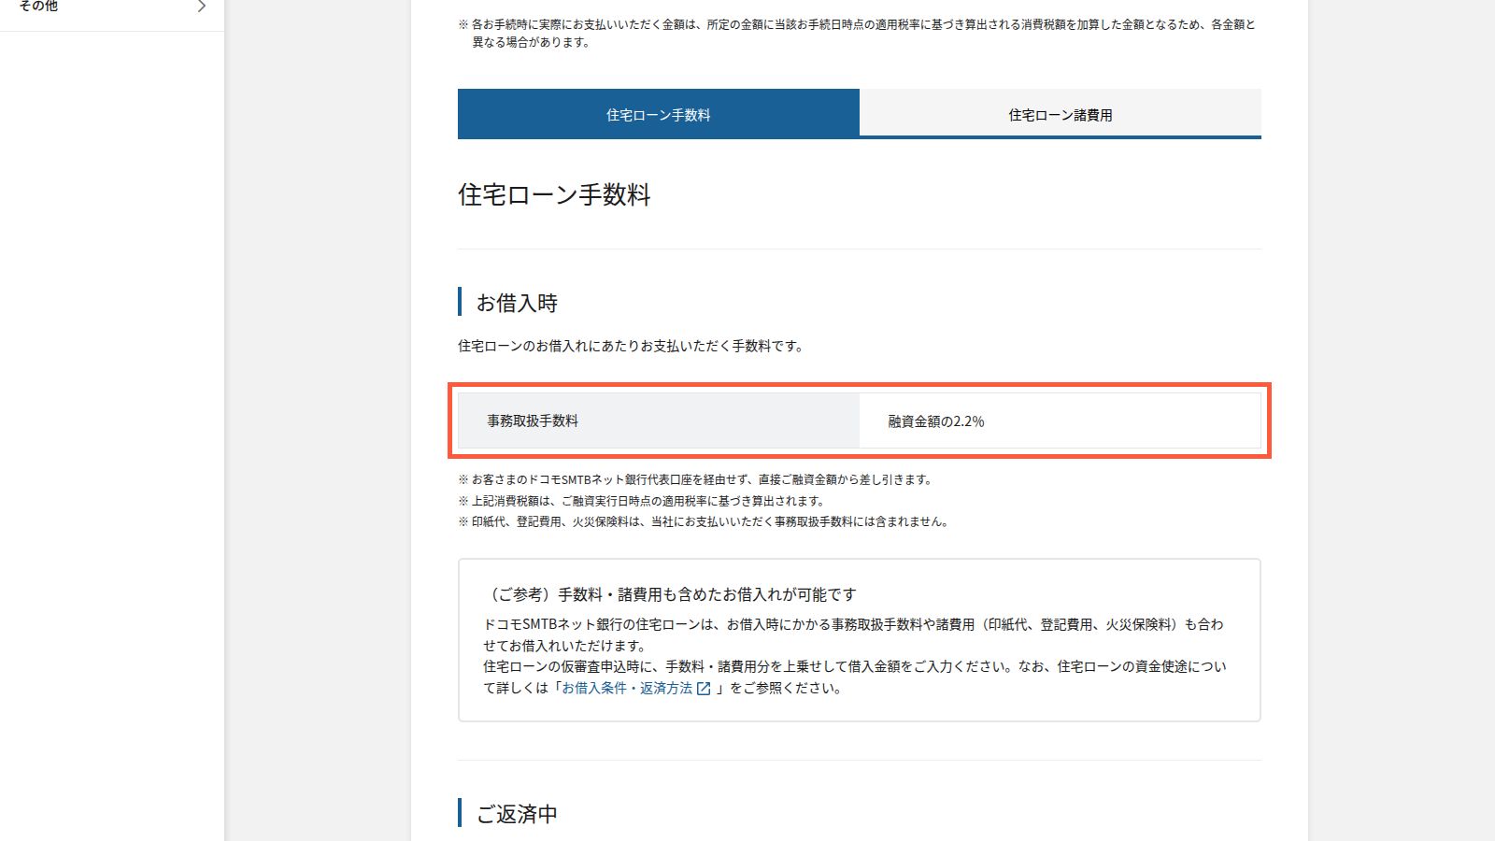This screenshot has width=1495, height=841.
Task: Click the 事務取扱手数料 table cell
Action: tap(659, 420)
